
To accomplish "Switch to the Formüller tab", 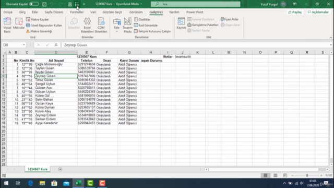I will click(x=77, y=12).
